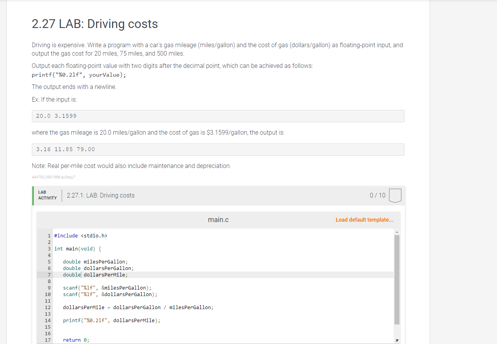Click the ID text 444702.2901586.qx3zqy7

tap(53, 177)
